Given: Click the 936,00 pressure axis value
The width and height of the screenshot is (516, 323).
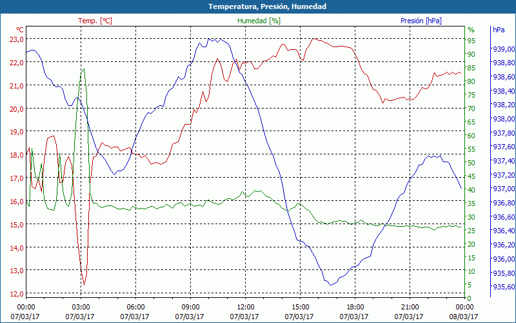Looking at the screenshot, I should [x=504, y=259].
